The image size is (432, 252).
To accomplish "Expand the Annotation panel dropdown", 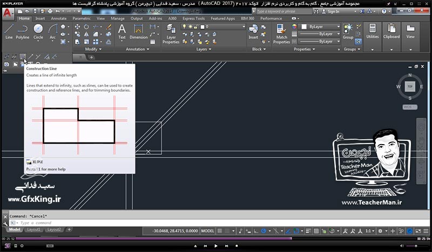I will point(137,49).
